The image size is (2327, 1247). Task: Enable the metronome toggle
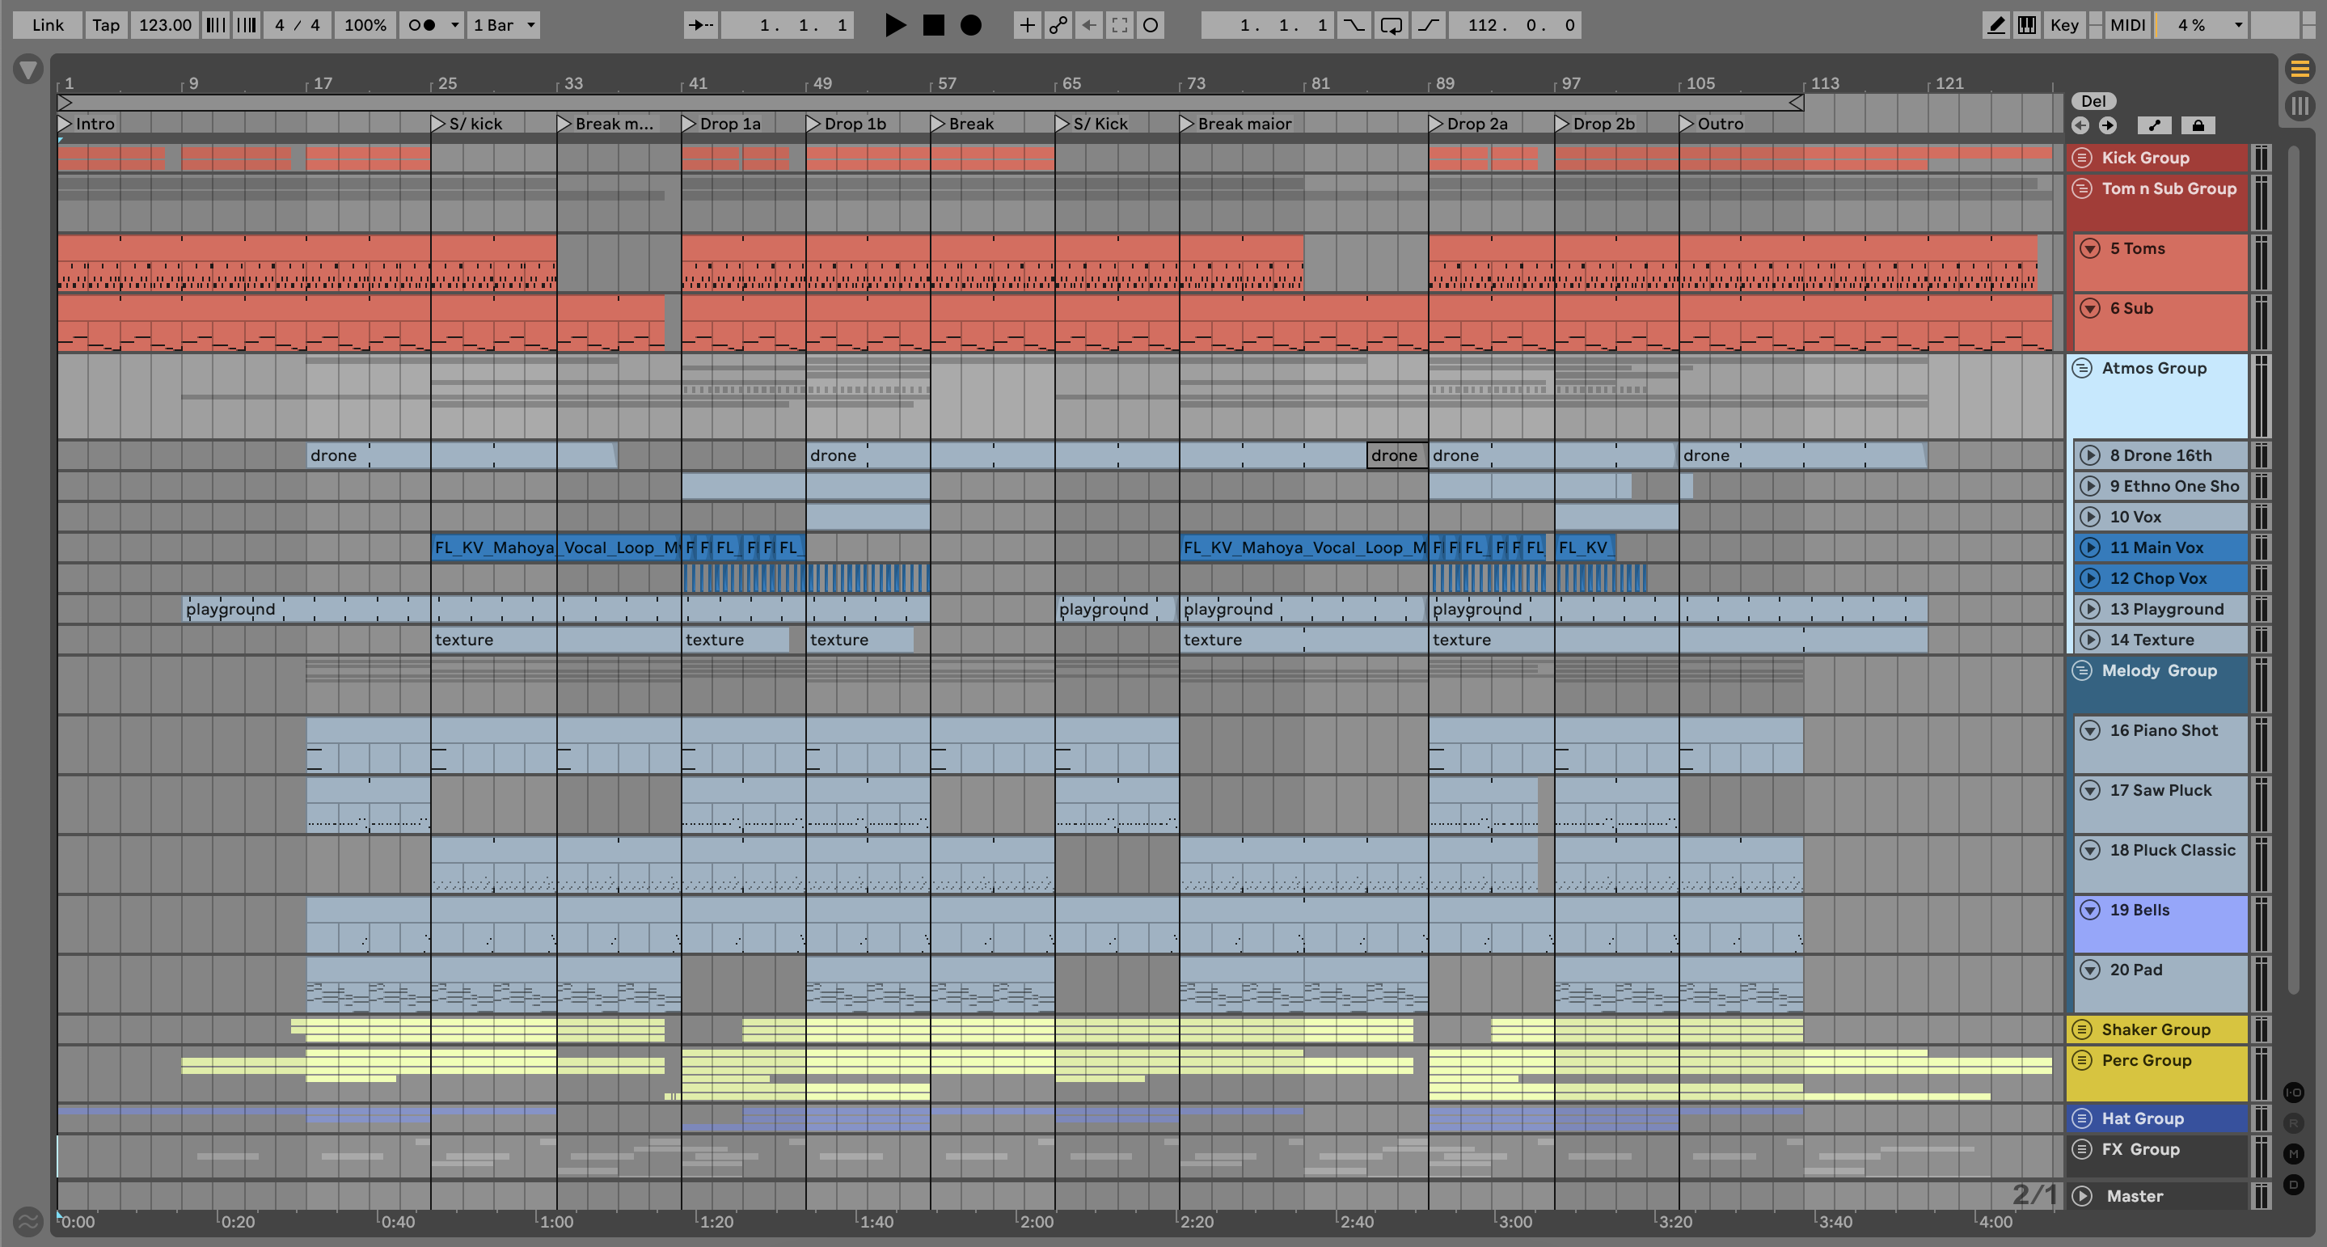click(421, 25)
